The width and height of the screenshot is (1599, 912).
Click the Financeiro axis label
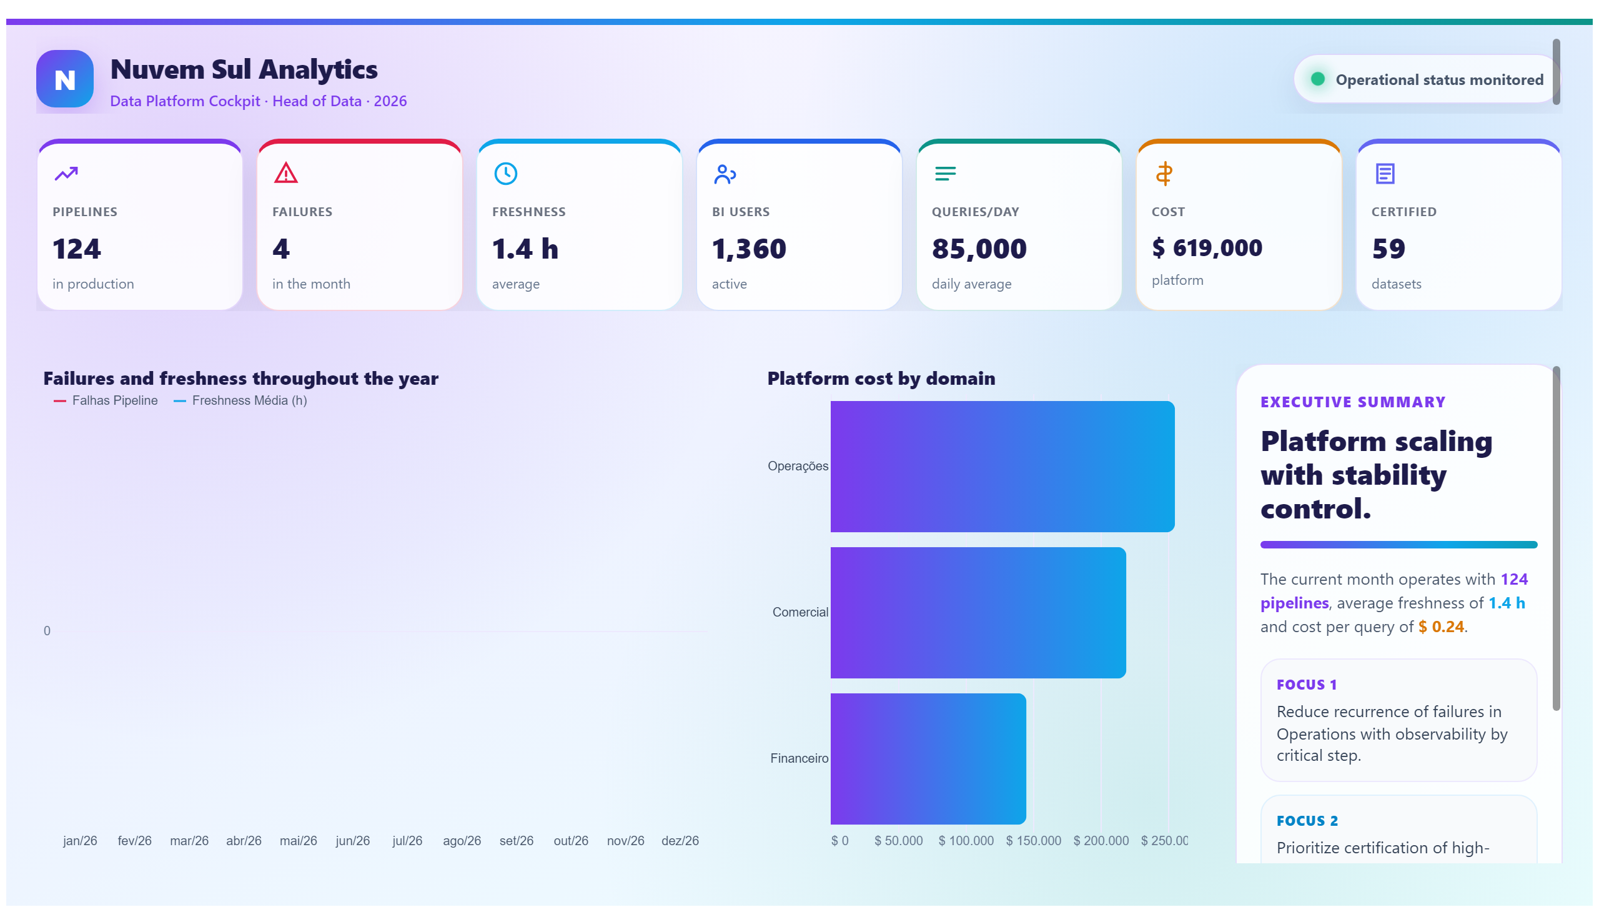tap(799, 758)
